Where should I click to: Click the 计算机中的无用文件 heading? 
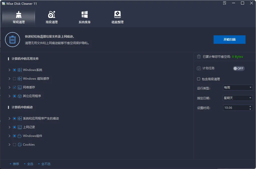(x=25, y=58)
